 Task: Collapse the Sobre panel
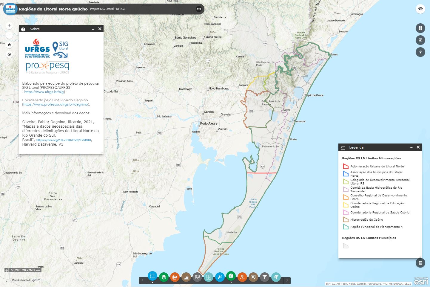pos(93,29)
